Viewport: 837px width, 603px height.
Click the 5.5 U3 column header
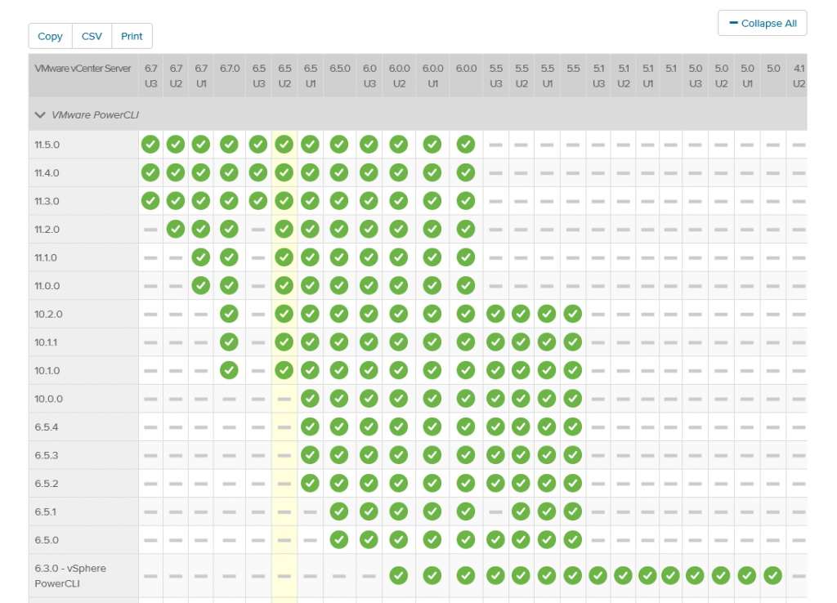[496, 76]
